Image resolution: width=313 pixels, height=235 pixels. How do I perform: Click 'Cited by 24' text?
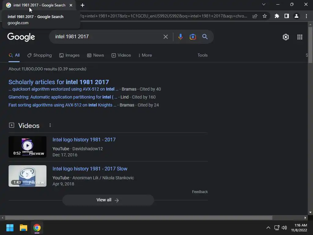[x=148, y=105]
